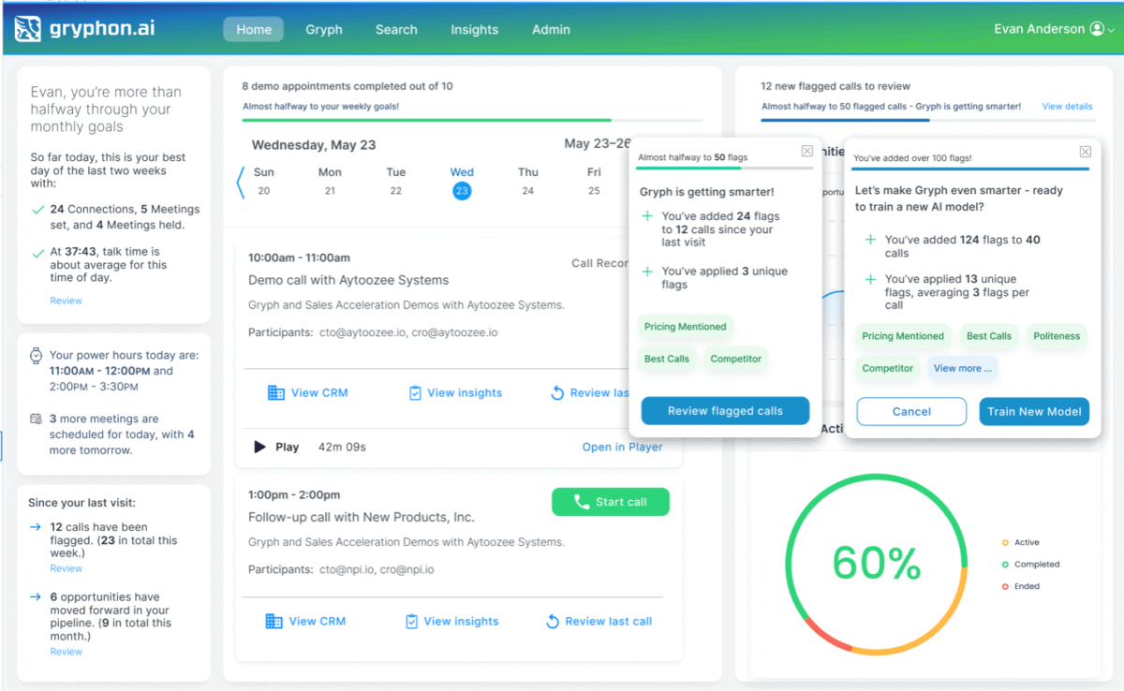This screenshot has height=691, width=1124.
Task: Open the Evan Anderson user profile icon
Action: tap(1096, 29)
